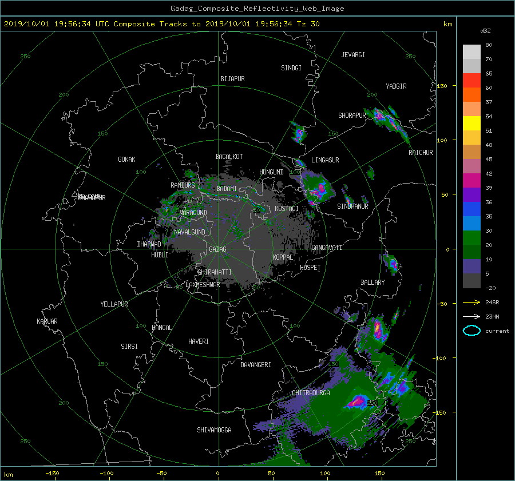Select the bright yellow dBZ legend swatch
This screenshot has width=515, height=481.
tap(472, 123)
